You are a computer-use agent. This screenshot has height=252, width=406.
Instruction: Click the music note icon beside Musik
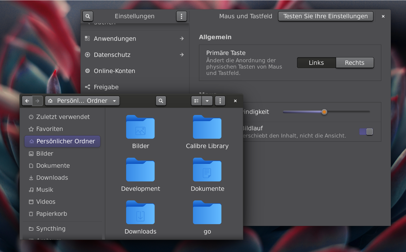(x=31, y=190)
